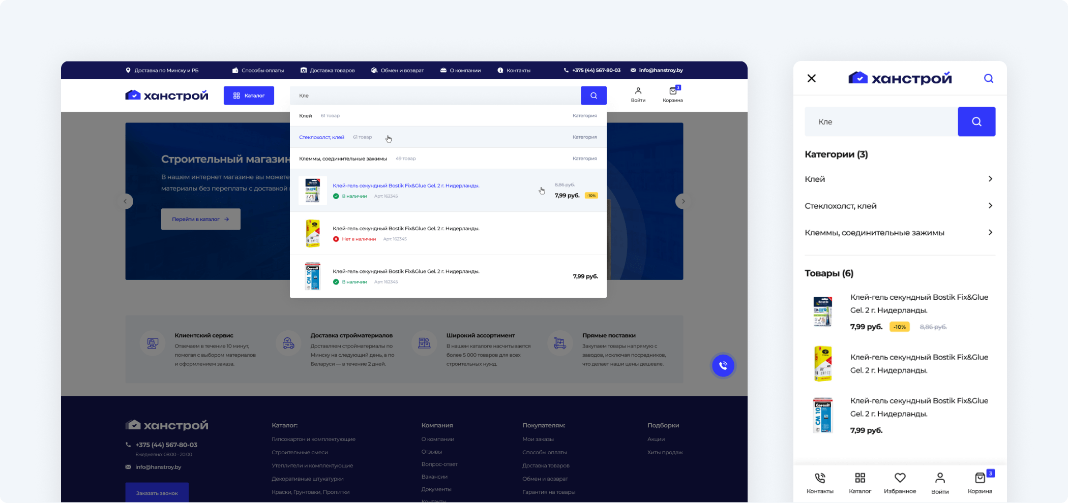Go to previous slide in banner carousel
This screenshot has height=503, width=1068.
click(x=125, y=201)
